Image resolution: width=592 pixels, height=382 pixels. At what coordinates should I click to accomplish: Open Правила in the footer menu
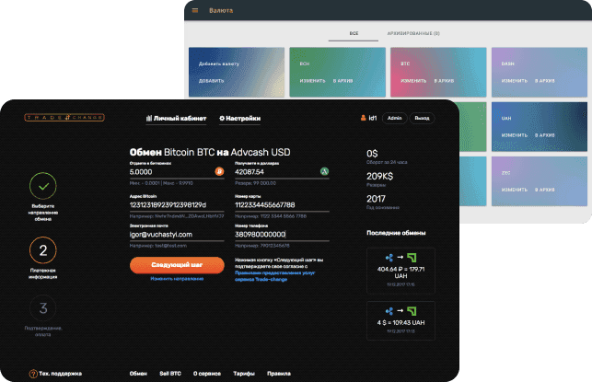click(x=279, y=374)
